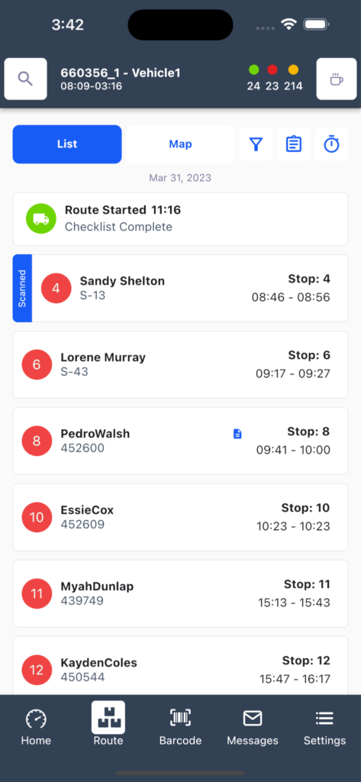361x782 pixels.
Task: Click the 660356_1 - Vehicle1 route title
Action: [x=121, y=73]
